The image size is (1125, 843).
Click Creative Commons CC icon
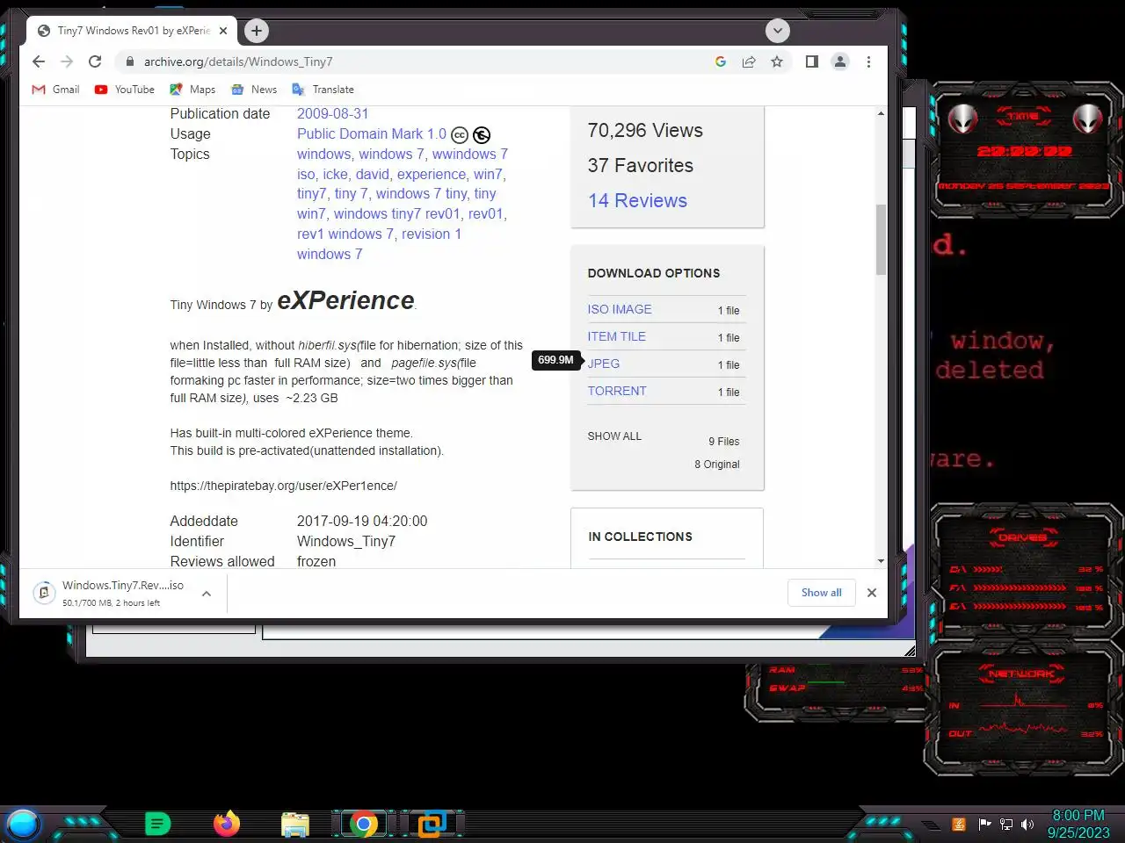[x=460, y=135]
